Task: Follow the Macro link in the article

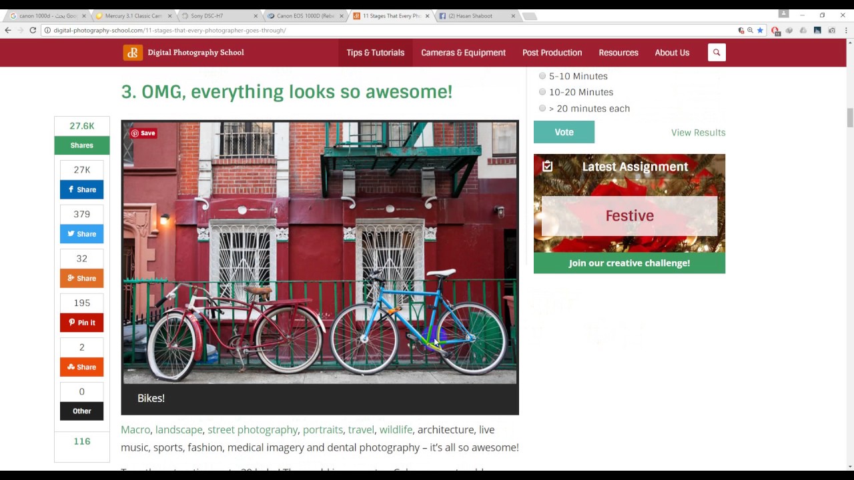Action: (135, 430)
